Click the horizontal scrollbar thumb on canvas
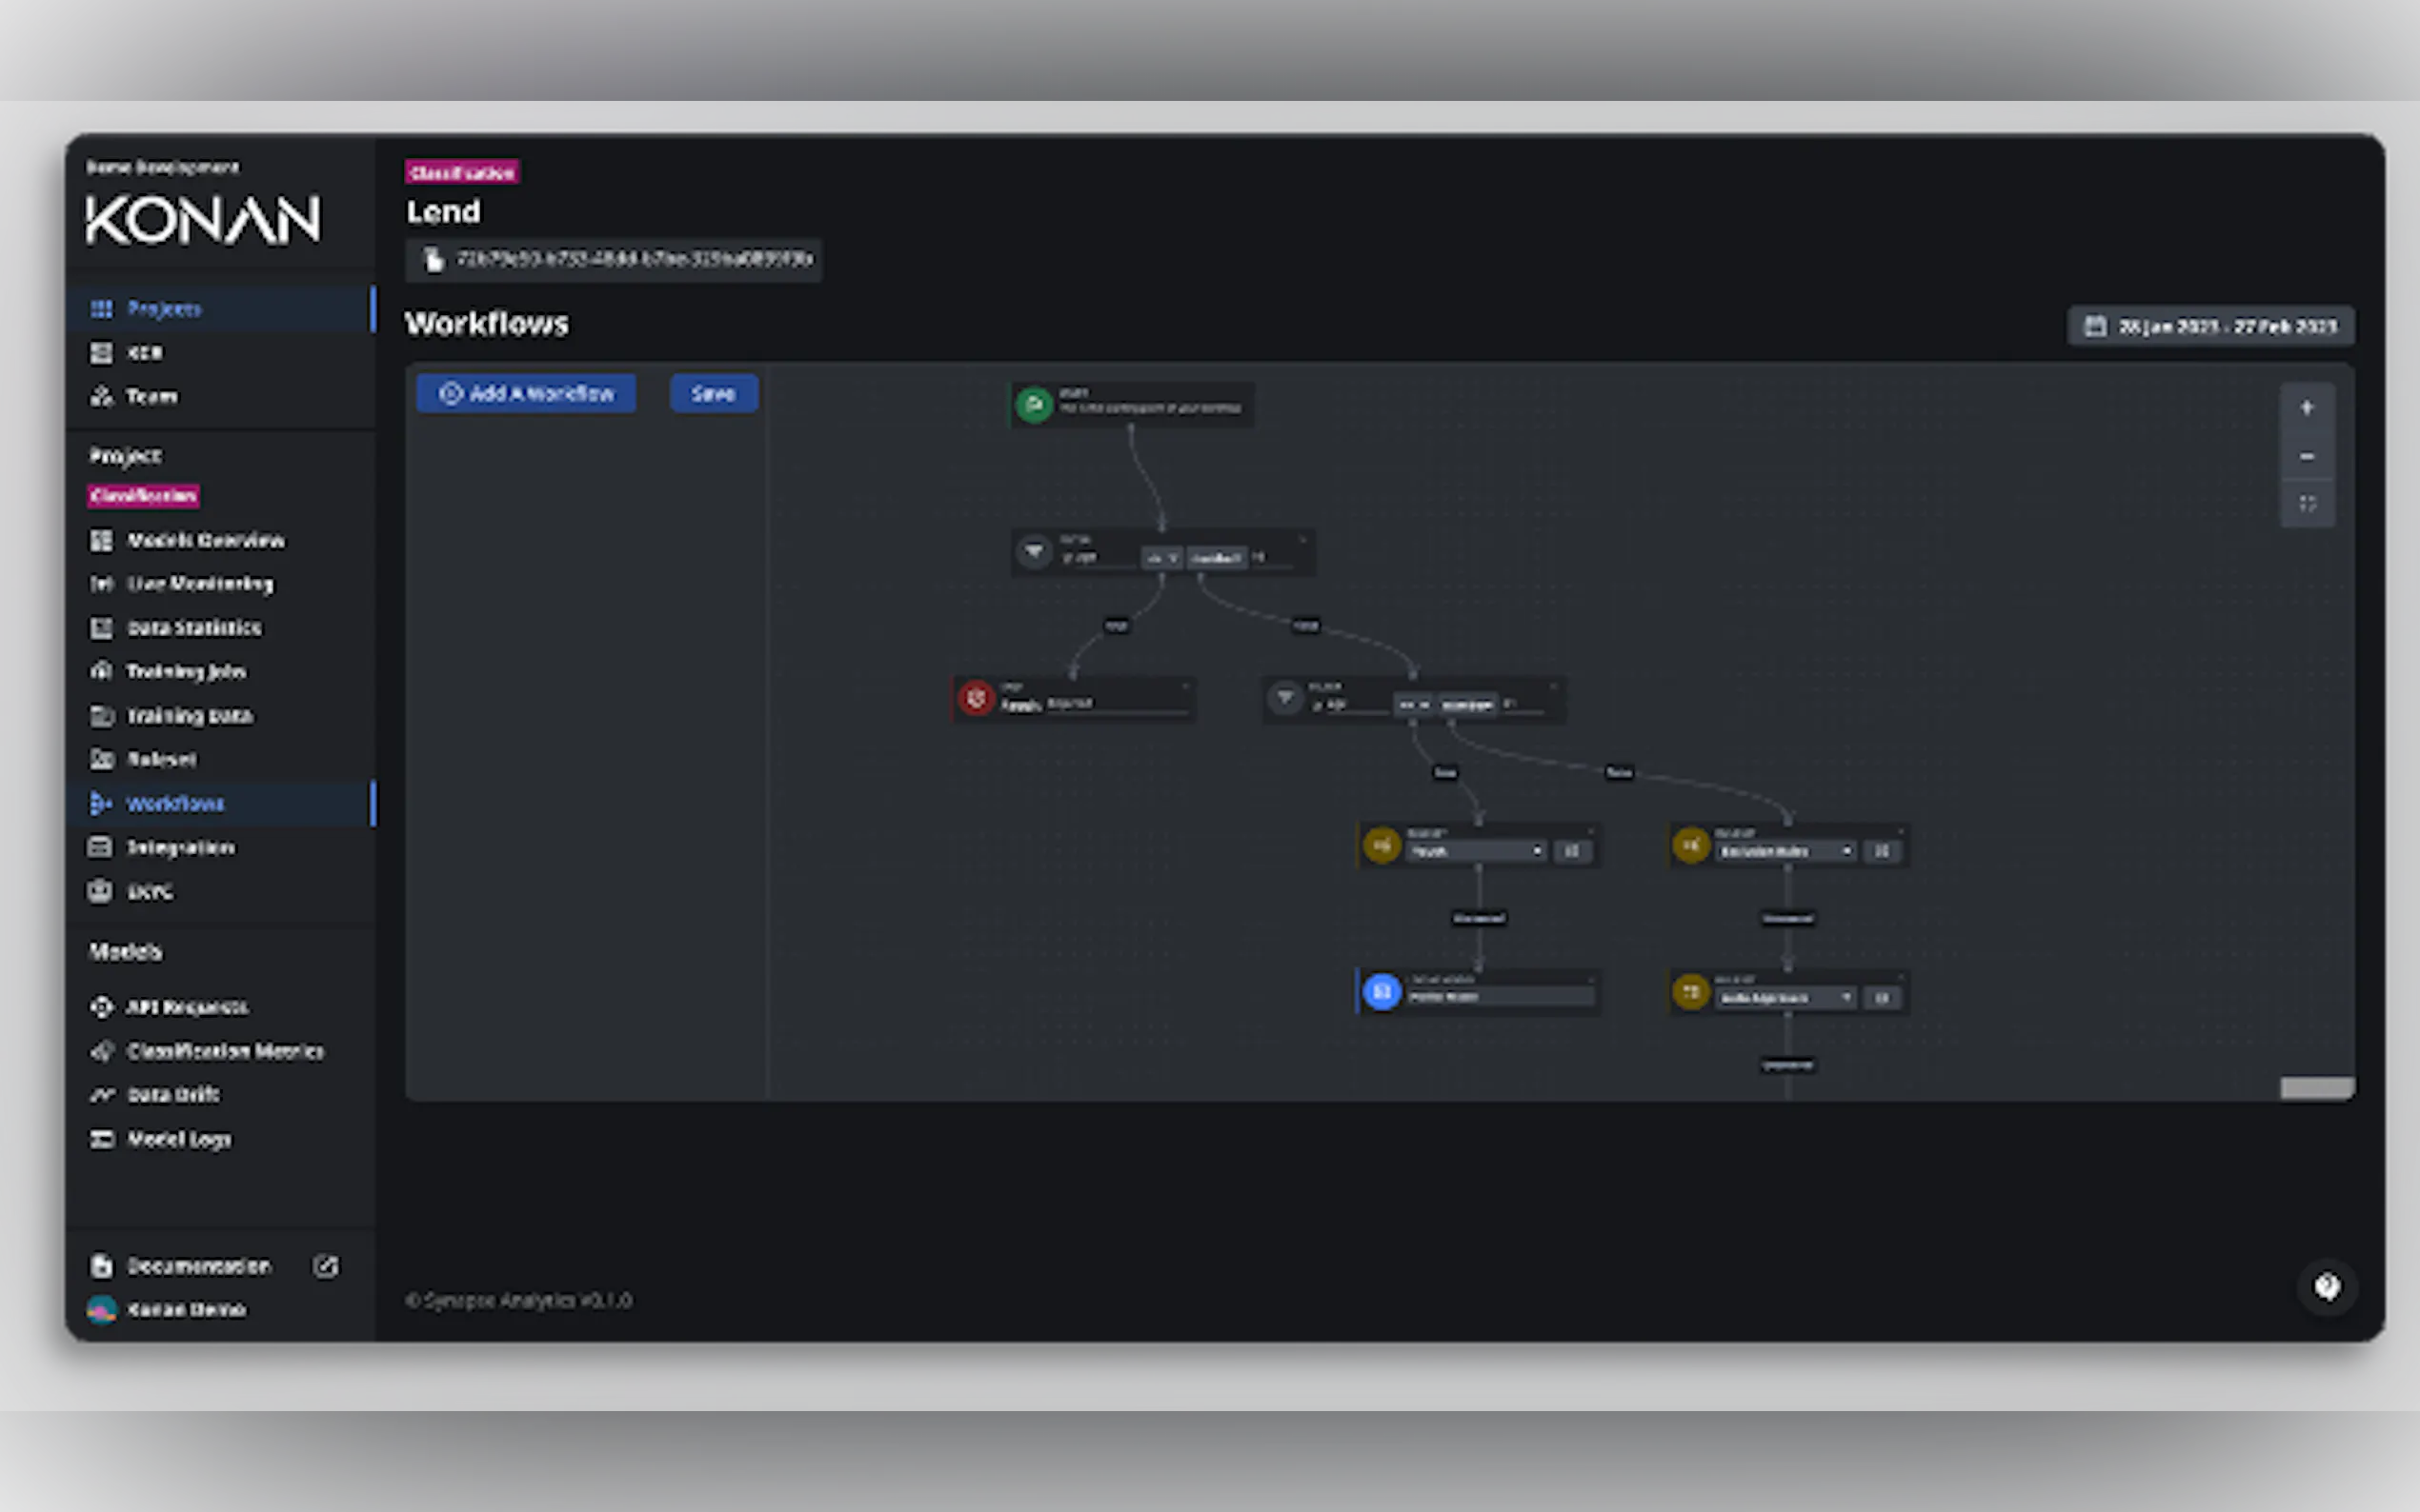Image resolution: width=2420 pixels, height=1512 pixels. point(2316,1088)
